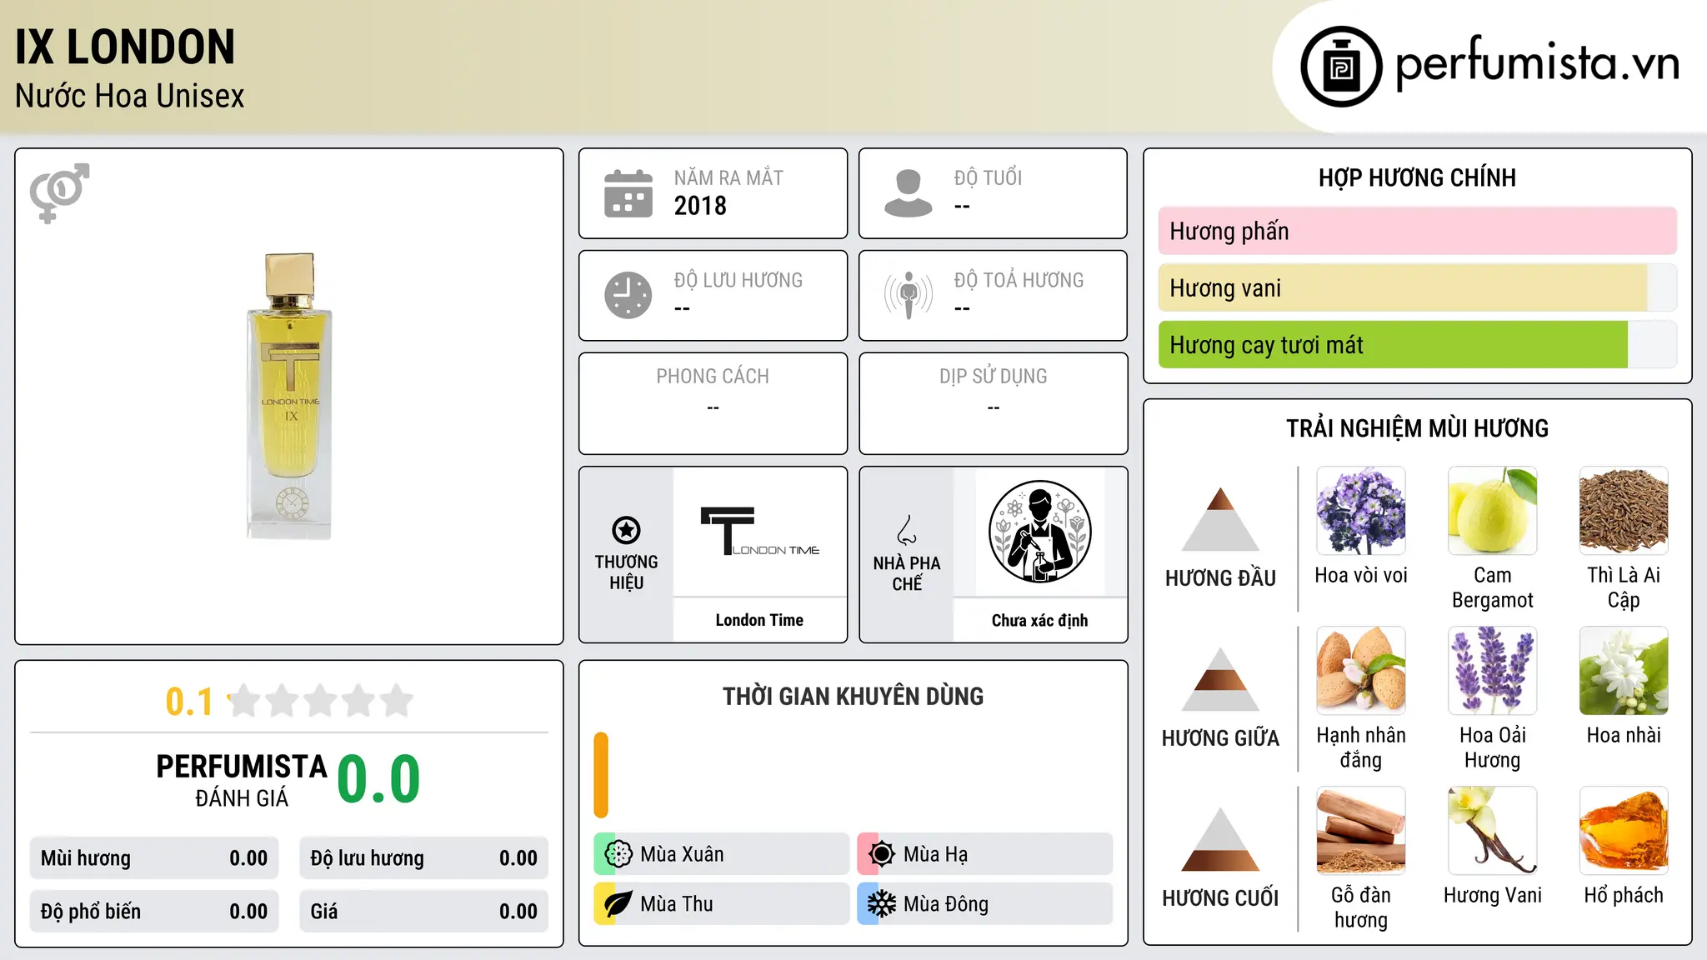
Task: Click the orange recommended-time vertical bar
Action: tap(601, 775)
